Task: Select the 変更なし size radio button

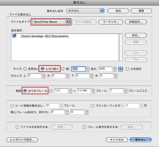Action: 25,69
